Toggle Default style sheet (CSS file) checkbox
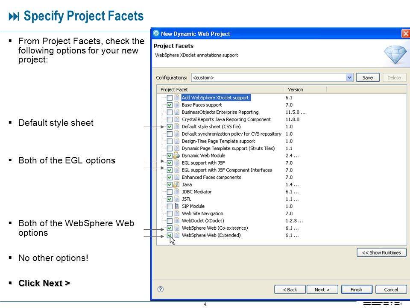 click(170, 127)
